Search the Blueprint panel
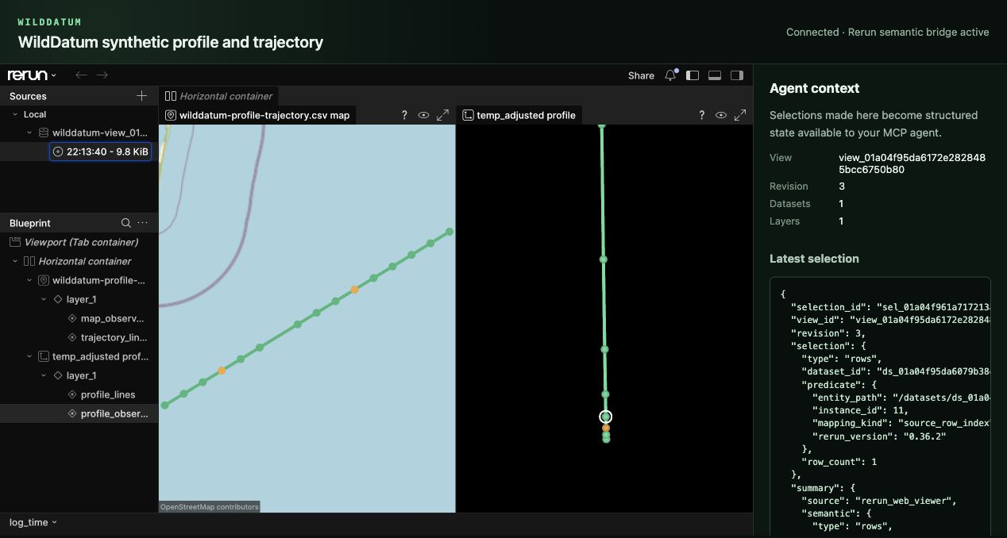Screen dimensions: 1007x538 coord(126,223)
